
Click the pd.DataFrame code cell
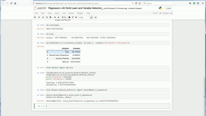click(x=108, y=43)
